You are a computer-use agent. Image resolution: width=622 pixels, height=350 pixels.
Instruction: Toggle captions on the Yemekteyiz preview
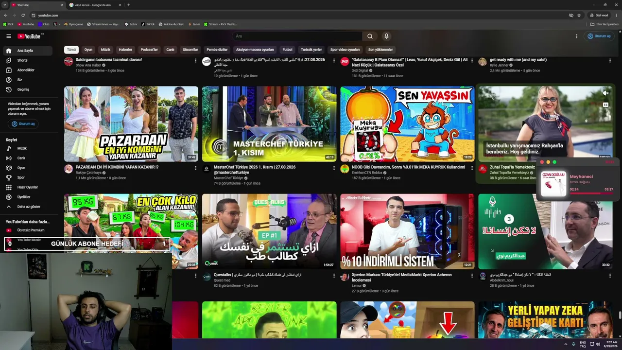click(605, 105)
